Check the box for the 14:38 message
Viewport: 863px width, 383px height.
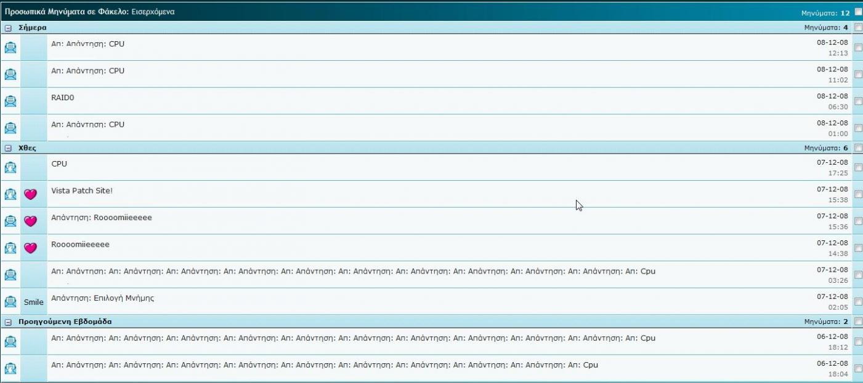point(859,249)
